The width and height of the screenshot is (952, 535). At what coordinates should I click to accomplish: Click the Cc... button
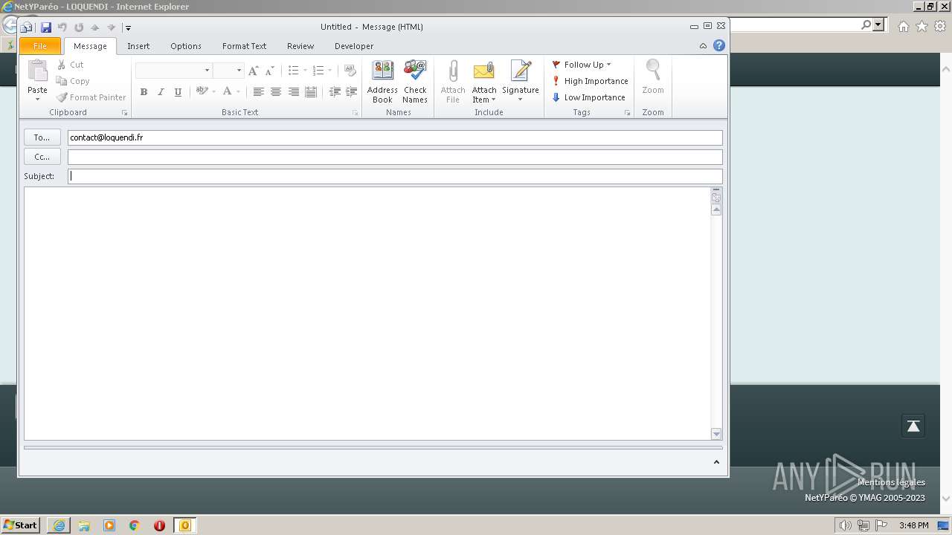coord(42,157)
